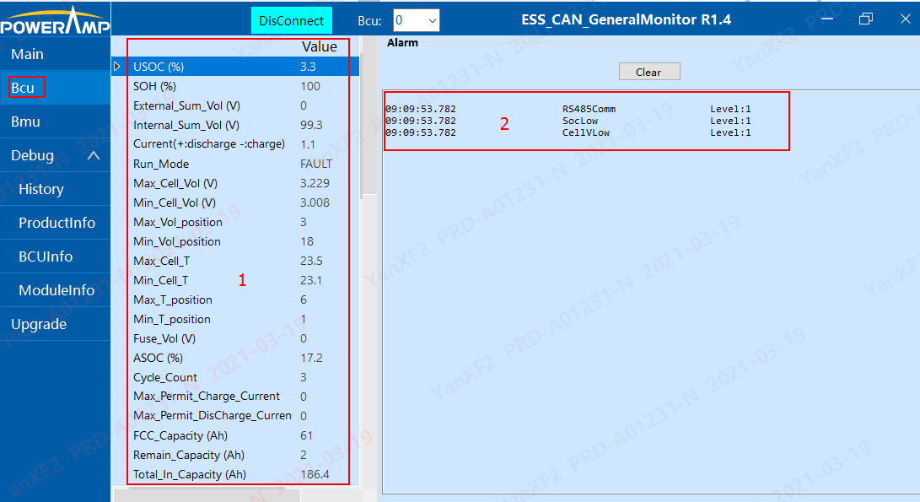Viewport: 920px width, 502px height.
Task: Select the FCC_Capacity (Ah) row
Action: pyautogui.click(x=235, y=435)
